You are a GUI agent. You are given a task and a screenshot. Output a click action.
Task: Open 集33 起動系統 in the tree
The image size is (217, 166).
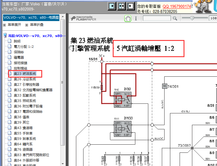tap(25, 95)
